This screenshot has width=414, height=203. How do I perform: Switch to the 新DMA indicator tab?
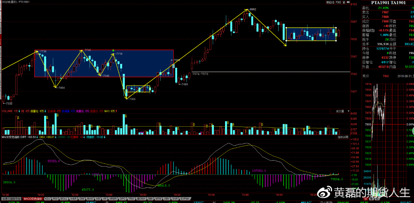(141, 199)
